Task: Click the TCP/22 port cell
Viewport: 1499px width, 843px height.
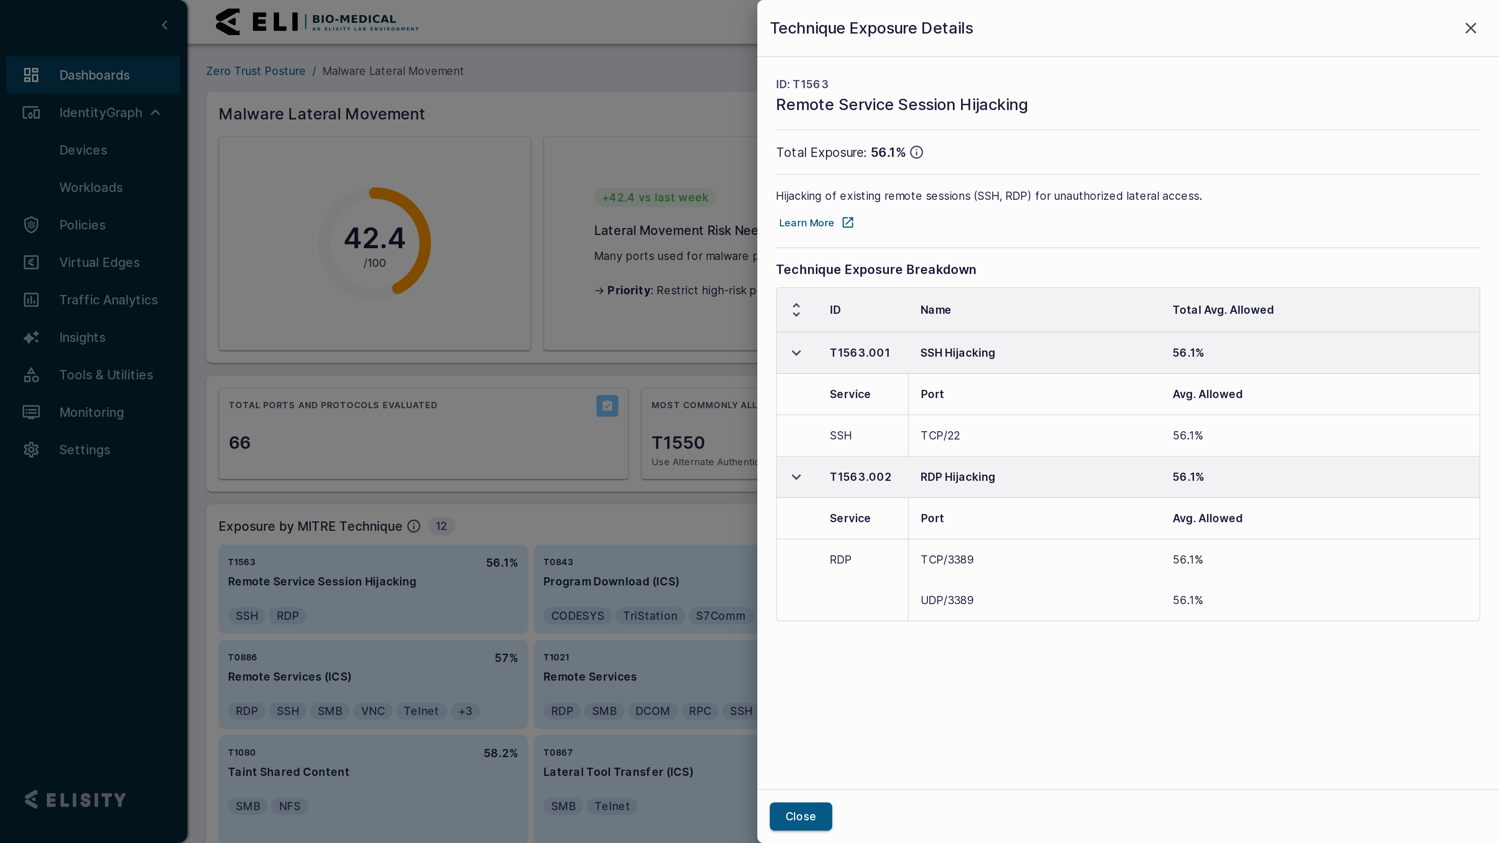Action: click(940, 436)
